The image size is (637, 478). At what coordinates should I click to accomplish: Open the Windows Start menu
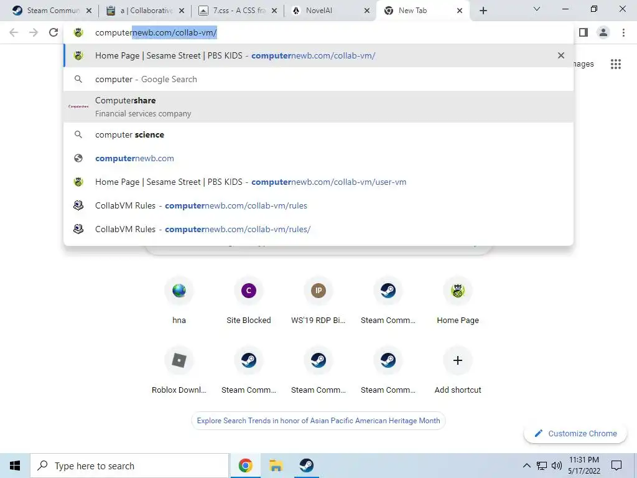click(x=15, y=466)
